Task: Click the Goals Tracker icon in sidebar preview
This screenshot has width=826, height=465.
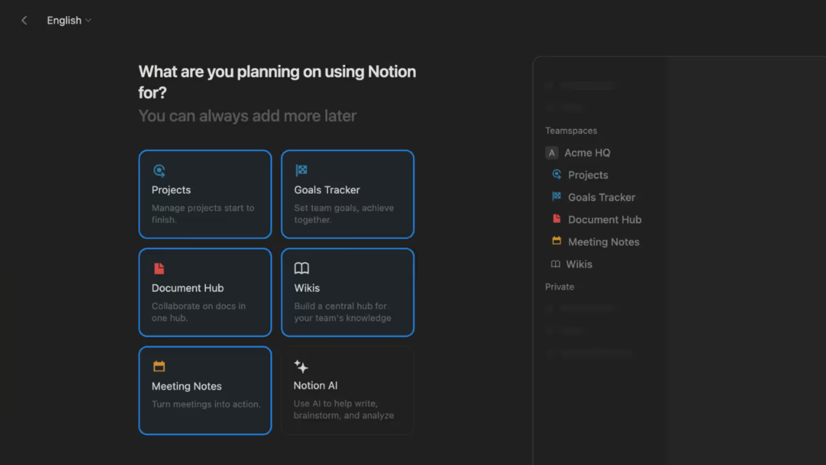Action: pyautogui.click(x=557, y=197)
